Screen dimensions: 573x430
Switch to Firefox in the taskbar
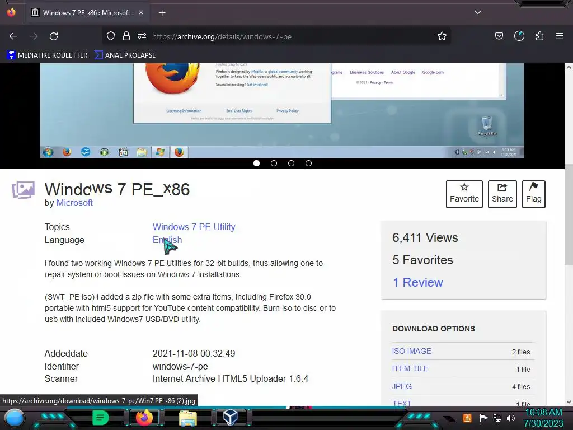point(144,418)
